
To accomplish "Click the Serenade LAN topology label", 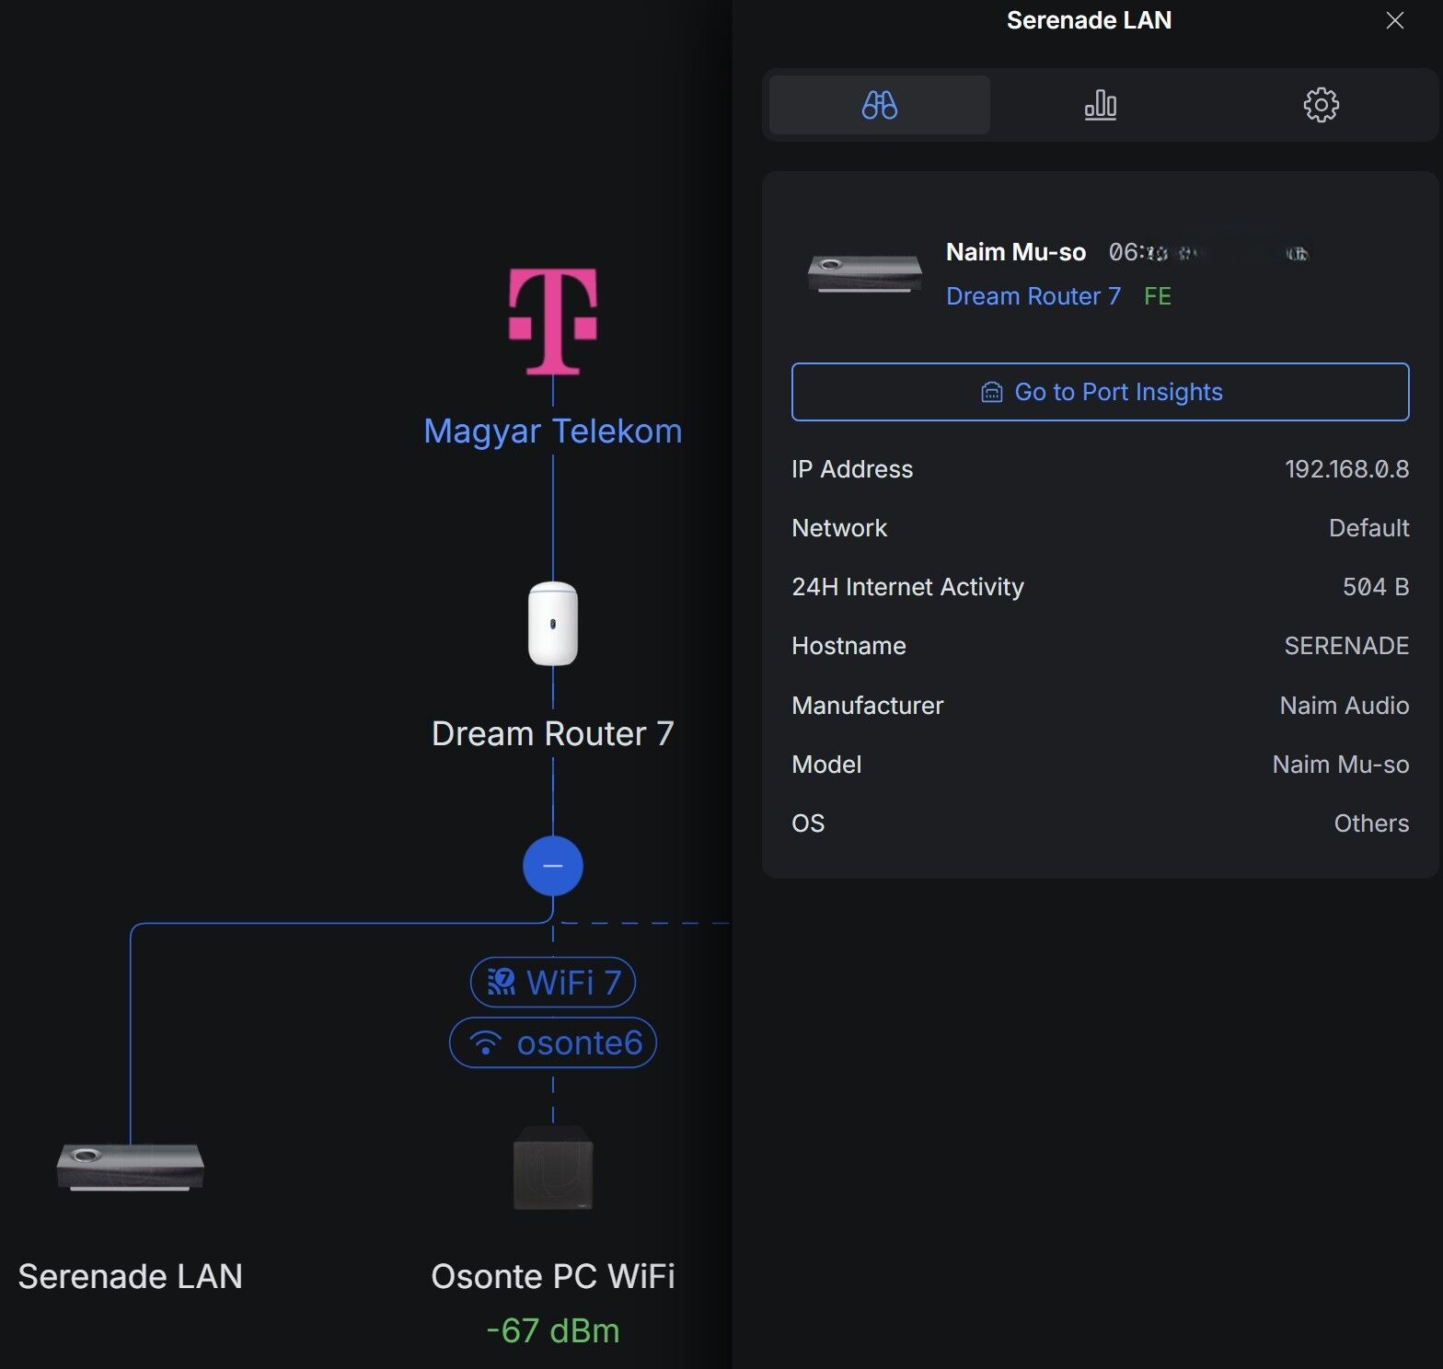I will tap(130, 1276).
